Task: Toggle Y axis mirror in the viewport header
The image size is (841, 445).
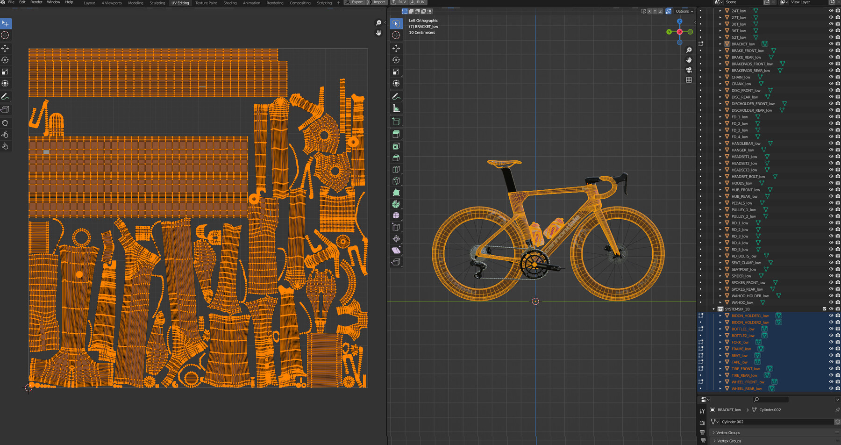Action: [655, 11]
